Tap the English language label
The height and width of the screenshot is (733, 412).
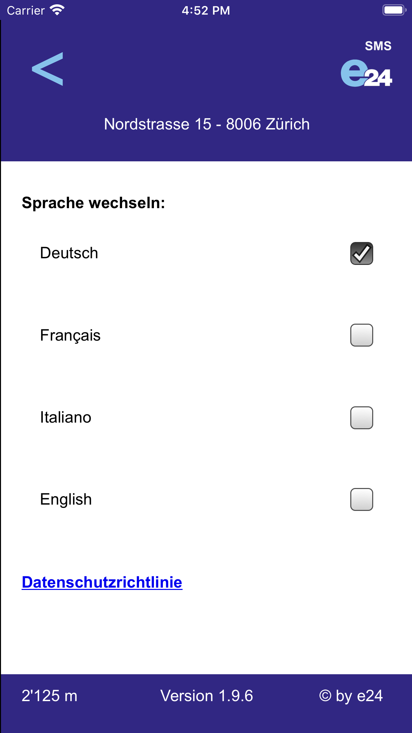pos(66,499)
